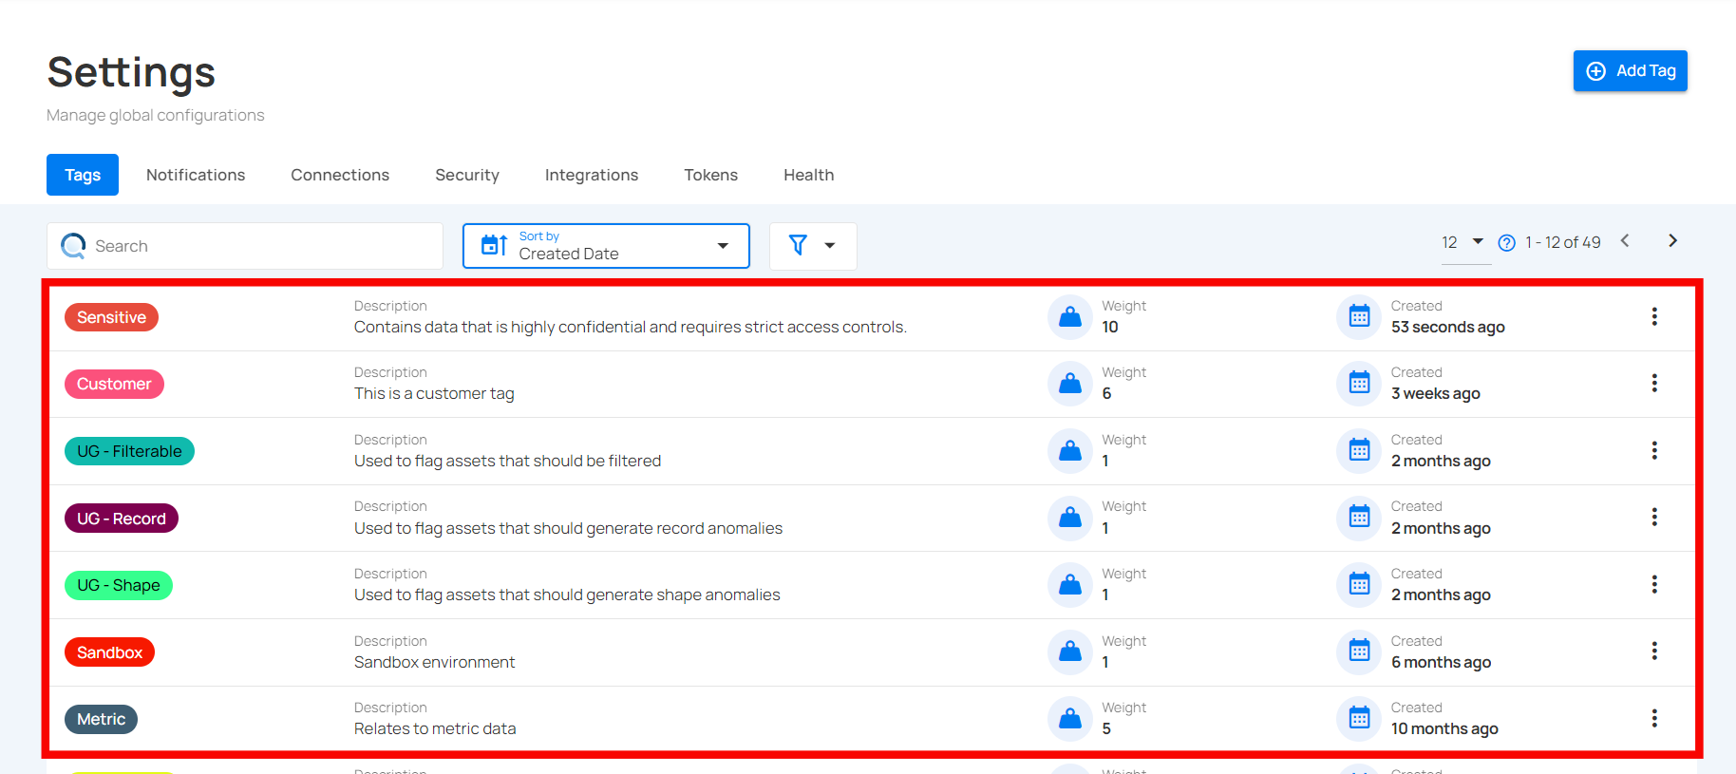Click the red Sensitive tag badge
Image resolution: width=1736 pixels, height=774 pixels.
111,317
